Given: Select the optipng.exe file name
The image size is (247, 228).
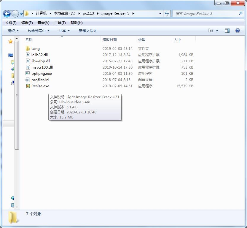Looking at the screenshot, I should point(42,74).
